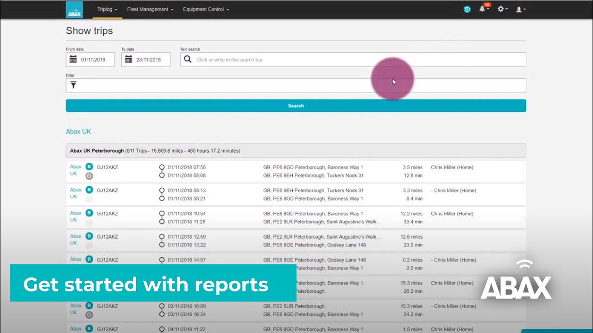Select plate GJ12AKZ on the 10:54 trip

coord(107,214)
